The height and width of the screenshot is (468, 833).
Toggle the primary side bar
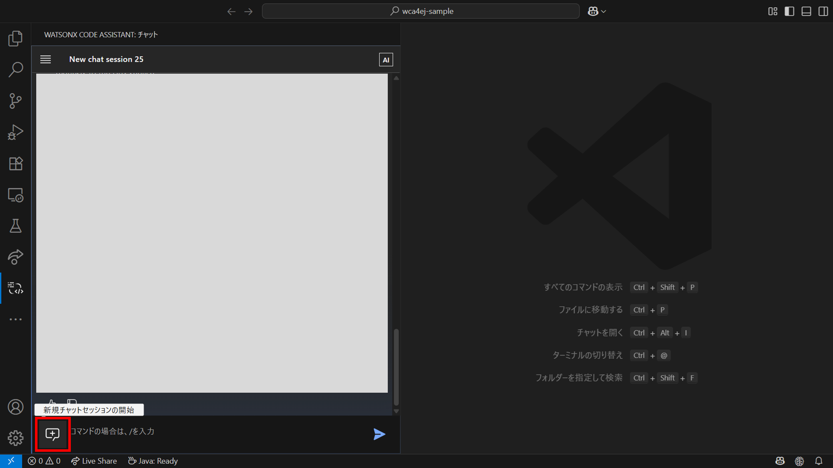[789, 11]
